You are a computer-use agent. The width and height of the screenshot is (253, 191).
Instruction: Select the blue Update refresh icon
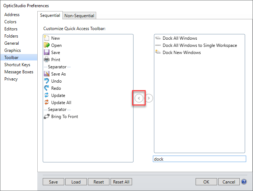[46, 95]
